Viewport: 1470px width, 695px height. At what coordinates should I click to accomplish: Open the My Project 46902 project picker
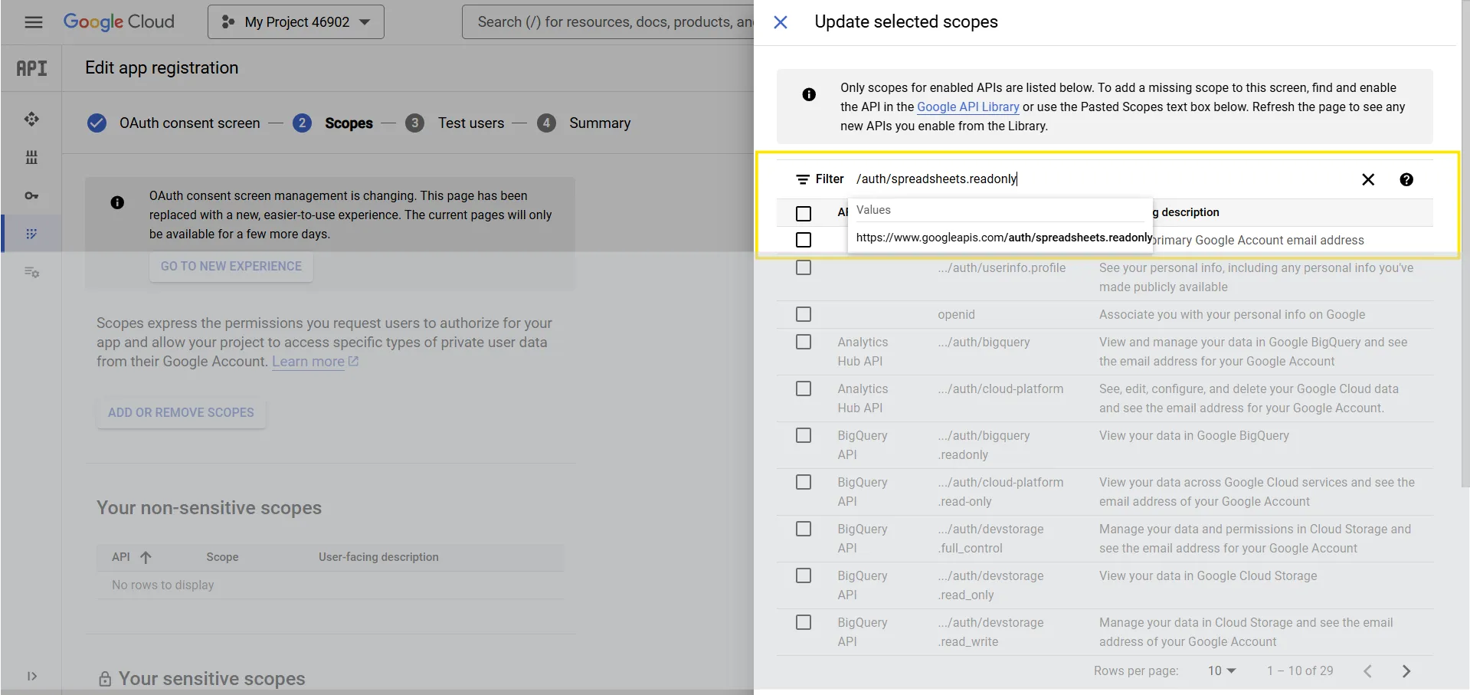(x=296, y=22)
